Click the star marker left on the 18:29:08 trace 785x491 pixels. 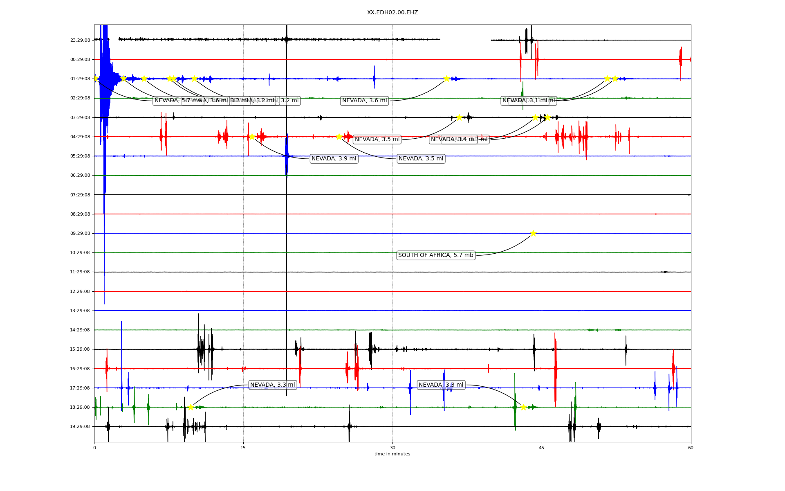[191, 407]
